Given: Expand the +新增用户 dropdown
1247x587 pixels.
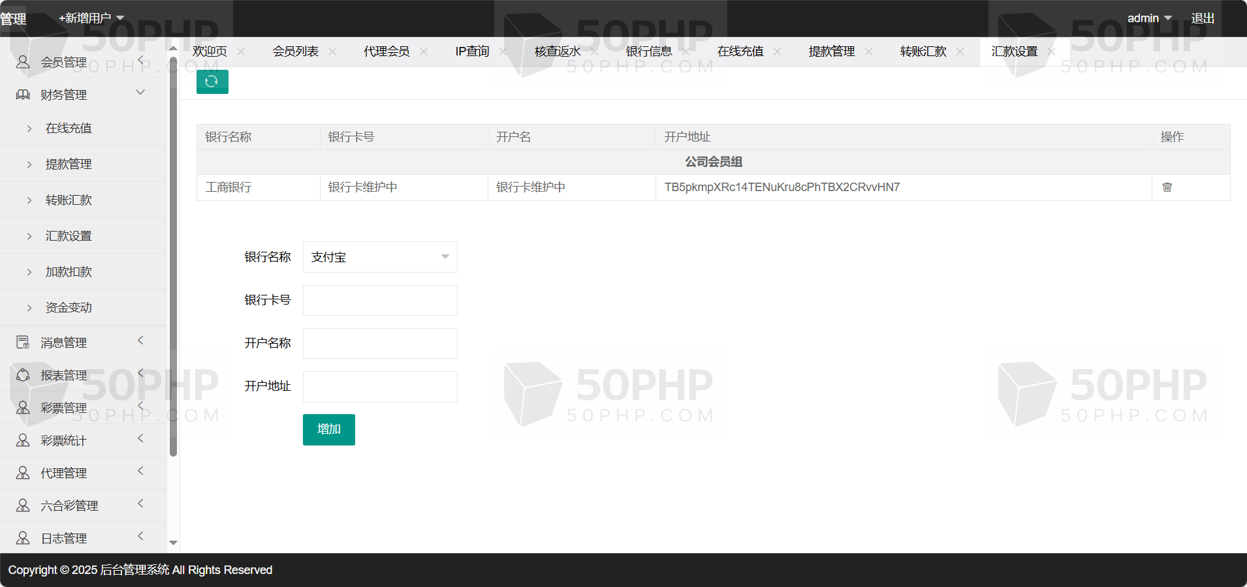Looking at the screenshot, I should click(91, 18).
